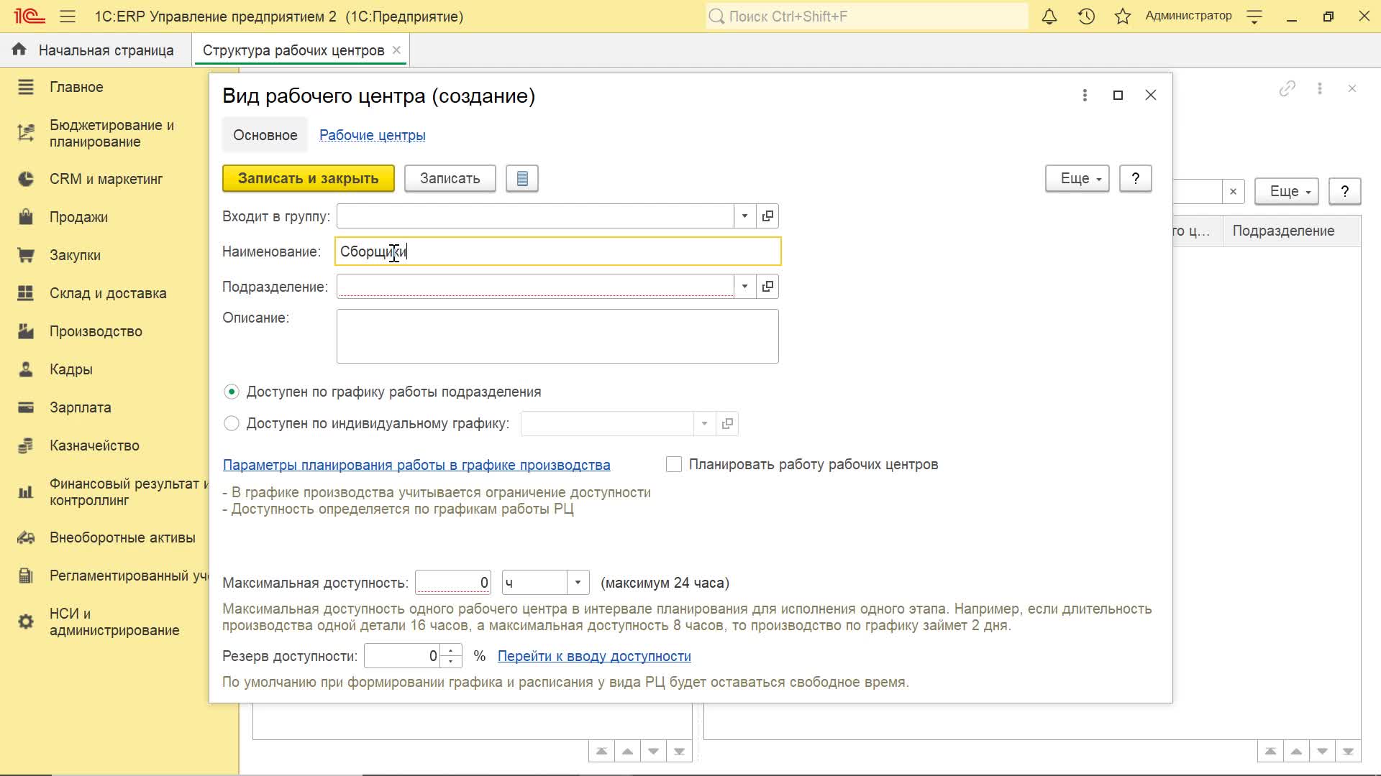Open the 1C main menu hamburger icon
Viewport: 1381px width, 776px height.
pyautogui.click(x=68, y=16)
